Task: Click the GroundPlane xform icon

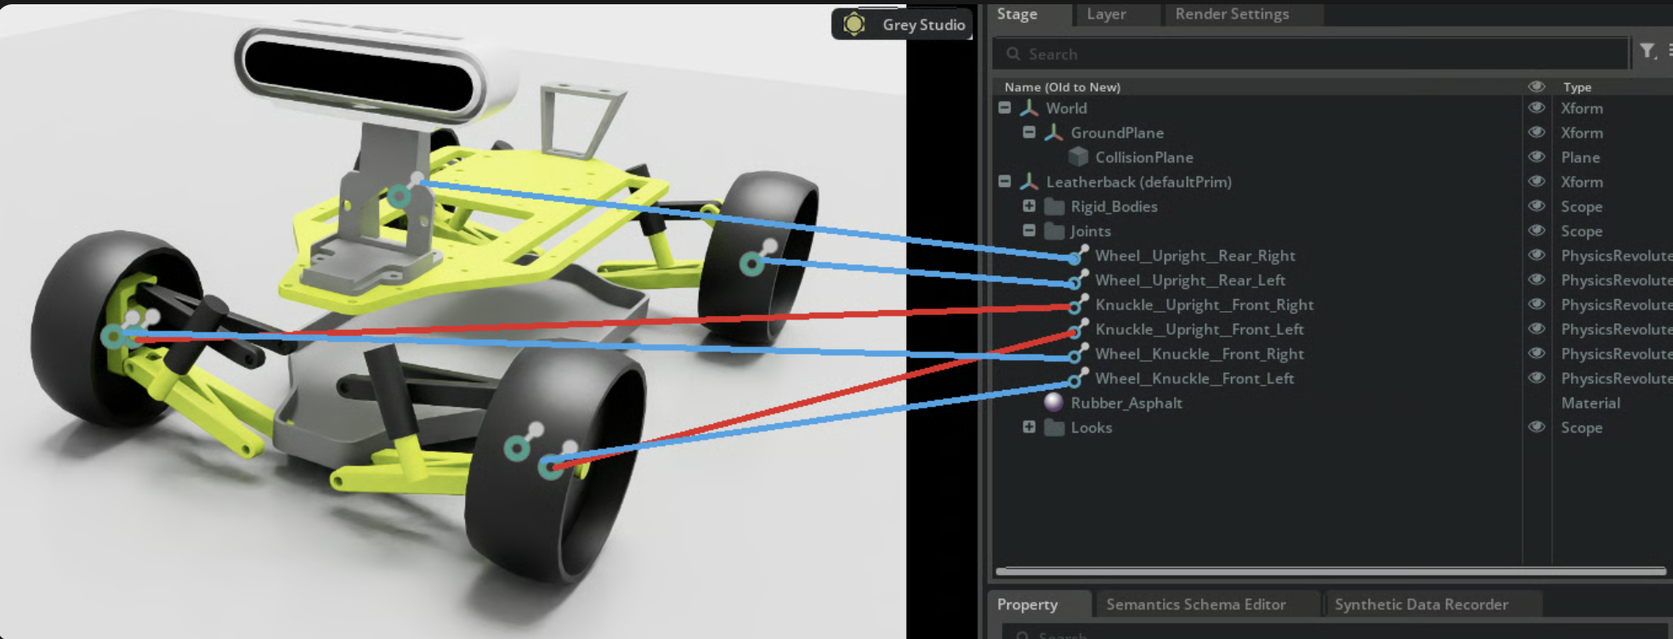Action: click(1053, 133)
